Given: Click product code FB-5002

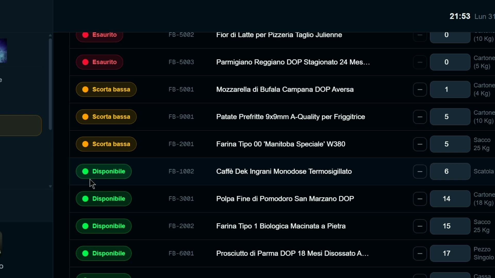Looking at the screenshot, I should click(x=181, y=35).
